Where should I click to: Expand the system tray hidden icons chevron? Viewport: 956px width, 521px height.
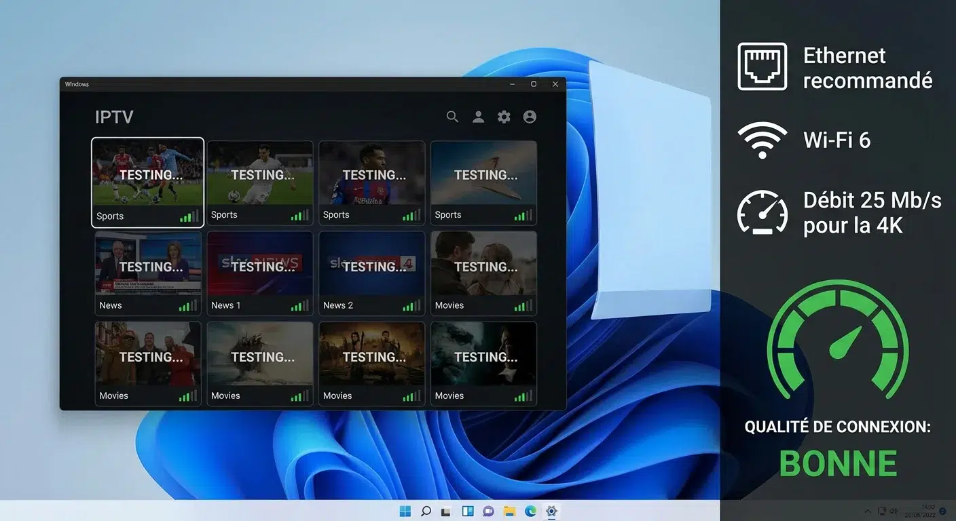click(x=867, y=511)
